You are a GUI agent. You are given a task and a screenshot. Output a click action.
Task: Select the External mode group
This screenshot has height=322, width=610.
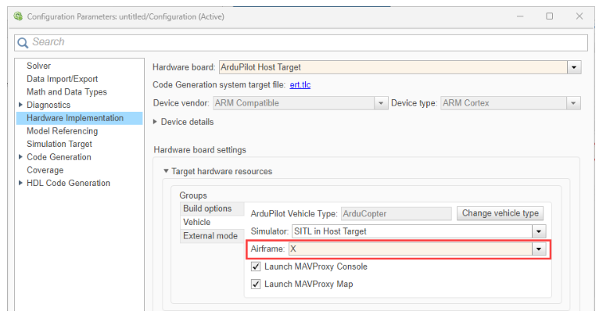click(210, 235)
